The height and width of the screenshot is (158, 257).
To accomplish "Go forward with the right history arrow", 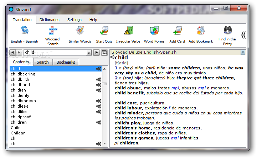I will tap(19, 53).
